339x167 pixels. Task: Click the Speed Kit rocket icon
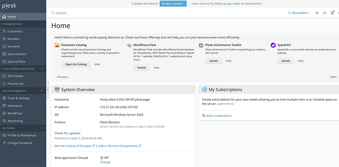[x=273, y=45]
